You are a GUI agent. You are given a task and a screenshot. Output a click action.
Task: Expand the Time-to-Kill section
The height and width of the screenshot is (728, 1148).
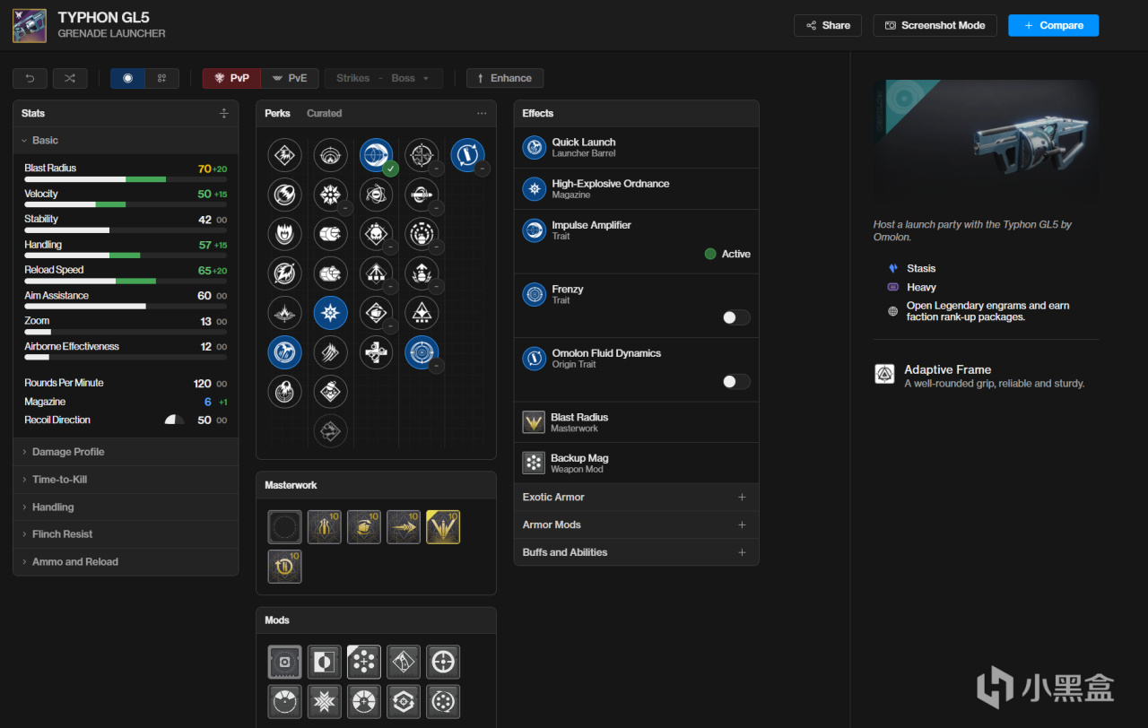coord(126,480)
